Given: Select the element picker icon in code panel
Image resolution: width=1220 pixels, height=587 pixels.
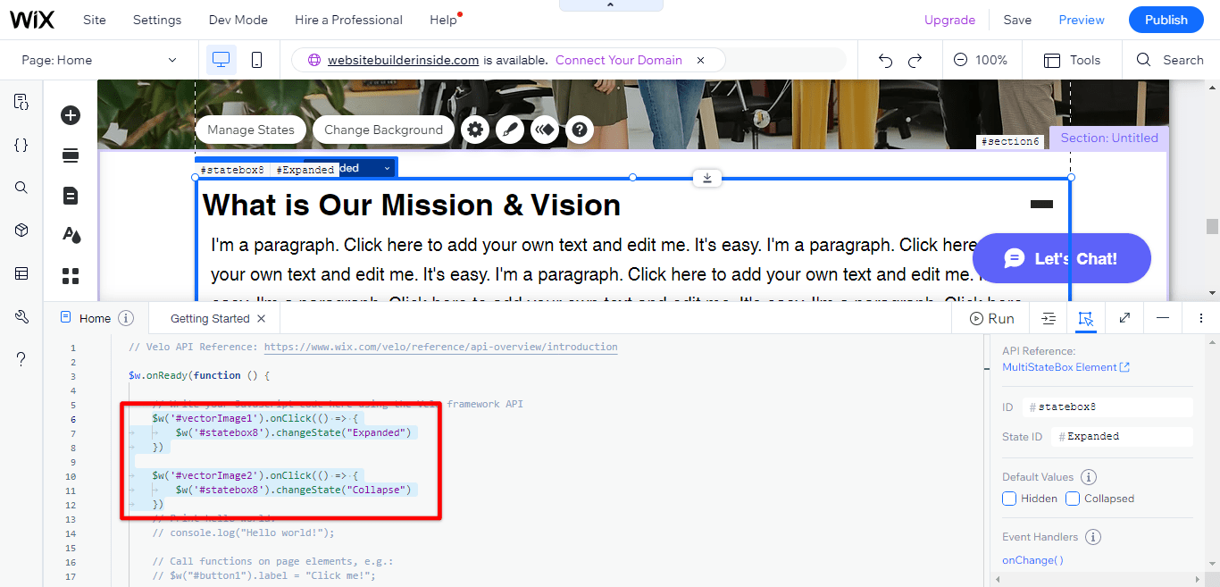Looking at the screenshot, I should coord(1085,318).
